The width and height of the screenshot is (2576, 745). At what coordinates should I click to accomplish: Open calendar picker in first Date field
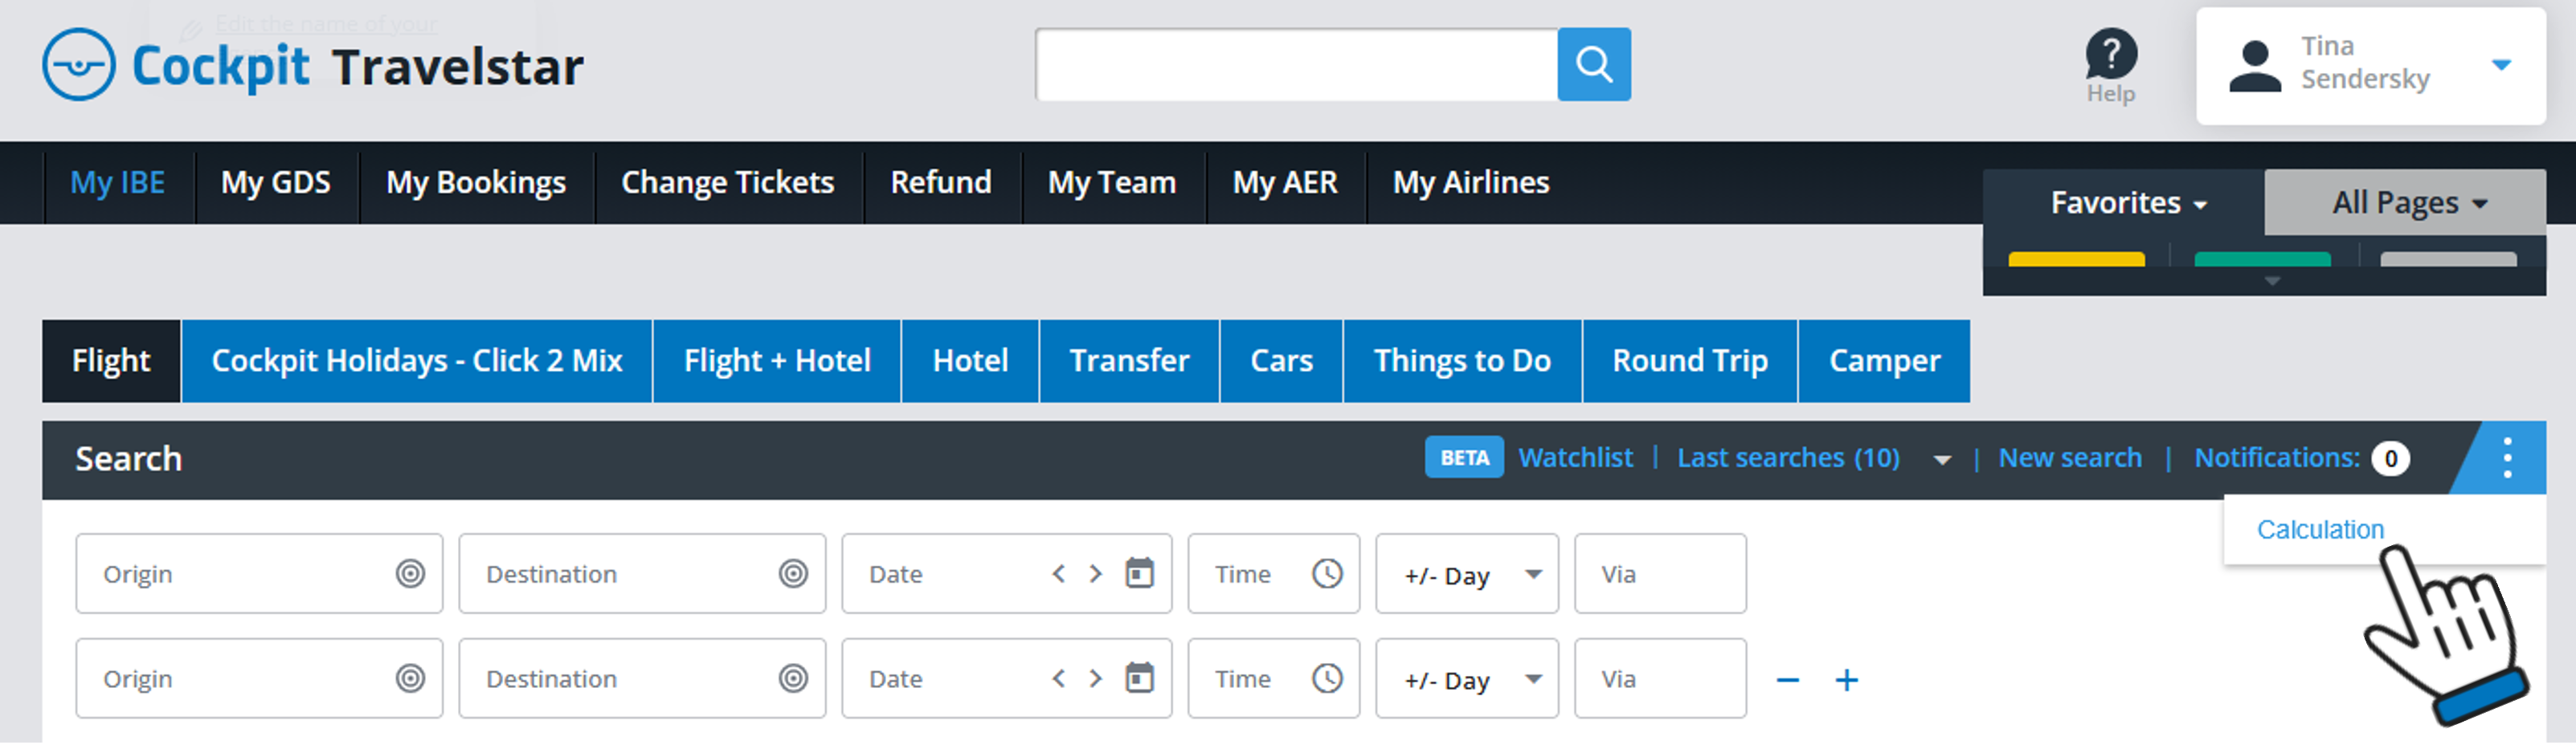click(1139, 574)
